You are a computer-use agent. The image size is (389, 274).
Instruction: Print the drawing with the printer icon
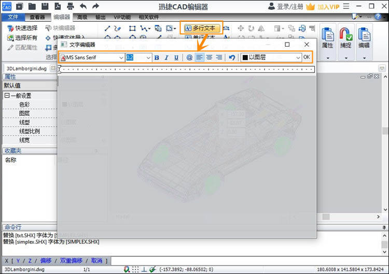click(x=71, y=6)
